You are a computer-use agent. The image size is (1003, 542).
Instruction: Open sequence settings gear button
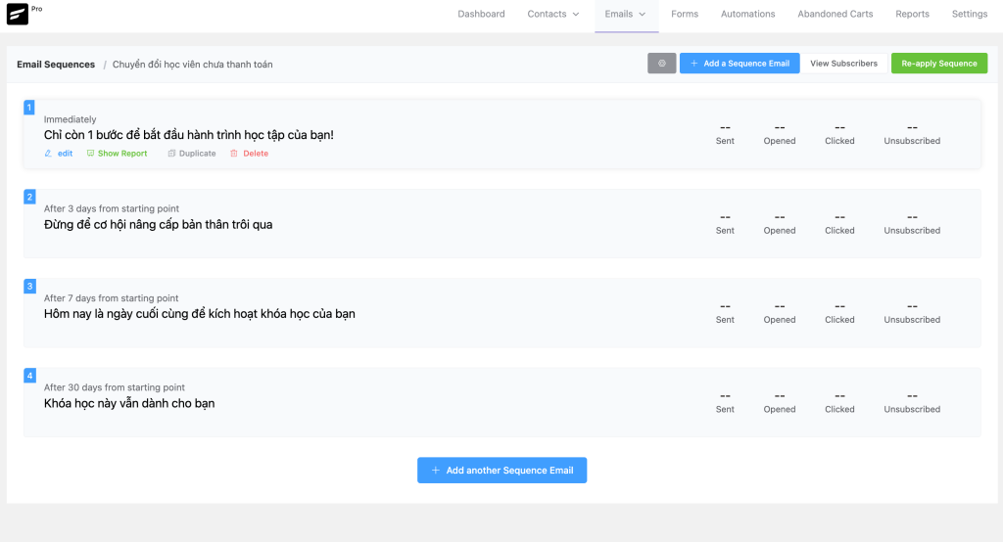click(x=661, y=64)
